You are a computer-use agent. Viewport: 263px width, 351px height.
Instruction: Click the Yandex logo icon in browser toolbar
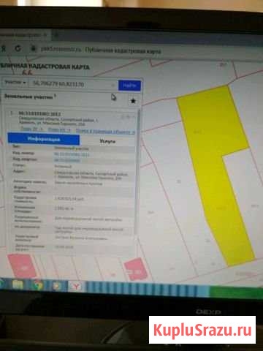4,48
